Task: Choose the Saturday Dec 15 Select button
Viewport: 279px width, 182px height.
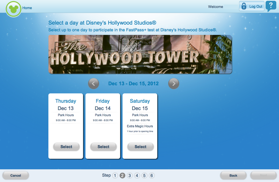Action: (x=140, y=147)
